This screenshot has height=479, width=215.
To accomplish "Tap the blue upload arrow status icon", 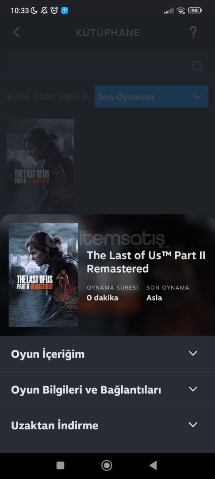I will 64,10.
